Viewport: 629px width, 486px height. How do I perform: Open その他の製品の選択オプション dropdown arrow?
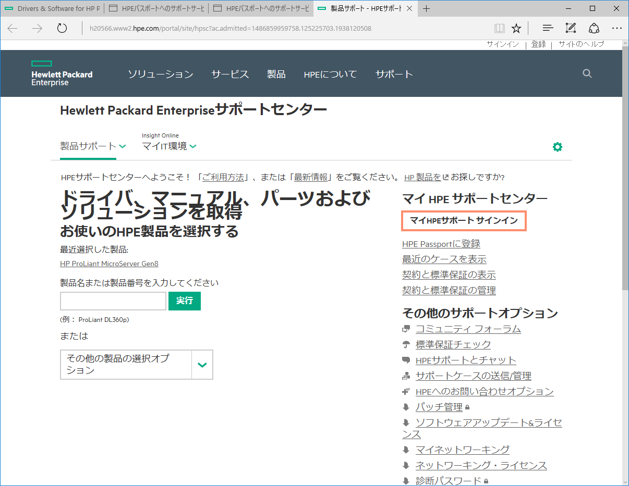[x=202, y=365]
